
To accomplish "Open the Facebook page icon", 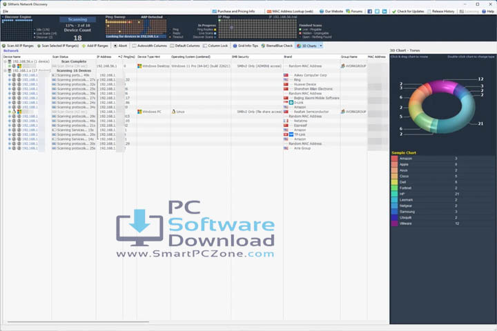I will 369,12.
